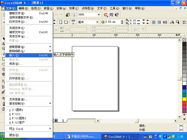The width and height of the screenshot is (187, 140).
Task: Click the treat as filled pointer icon
Action: (x=178, y=22)
